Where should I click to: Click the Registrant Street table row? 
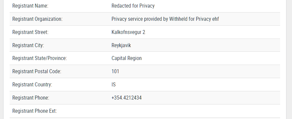(x=145, y=32)
